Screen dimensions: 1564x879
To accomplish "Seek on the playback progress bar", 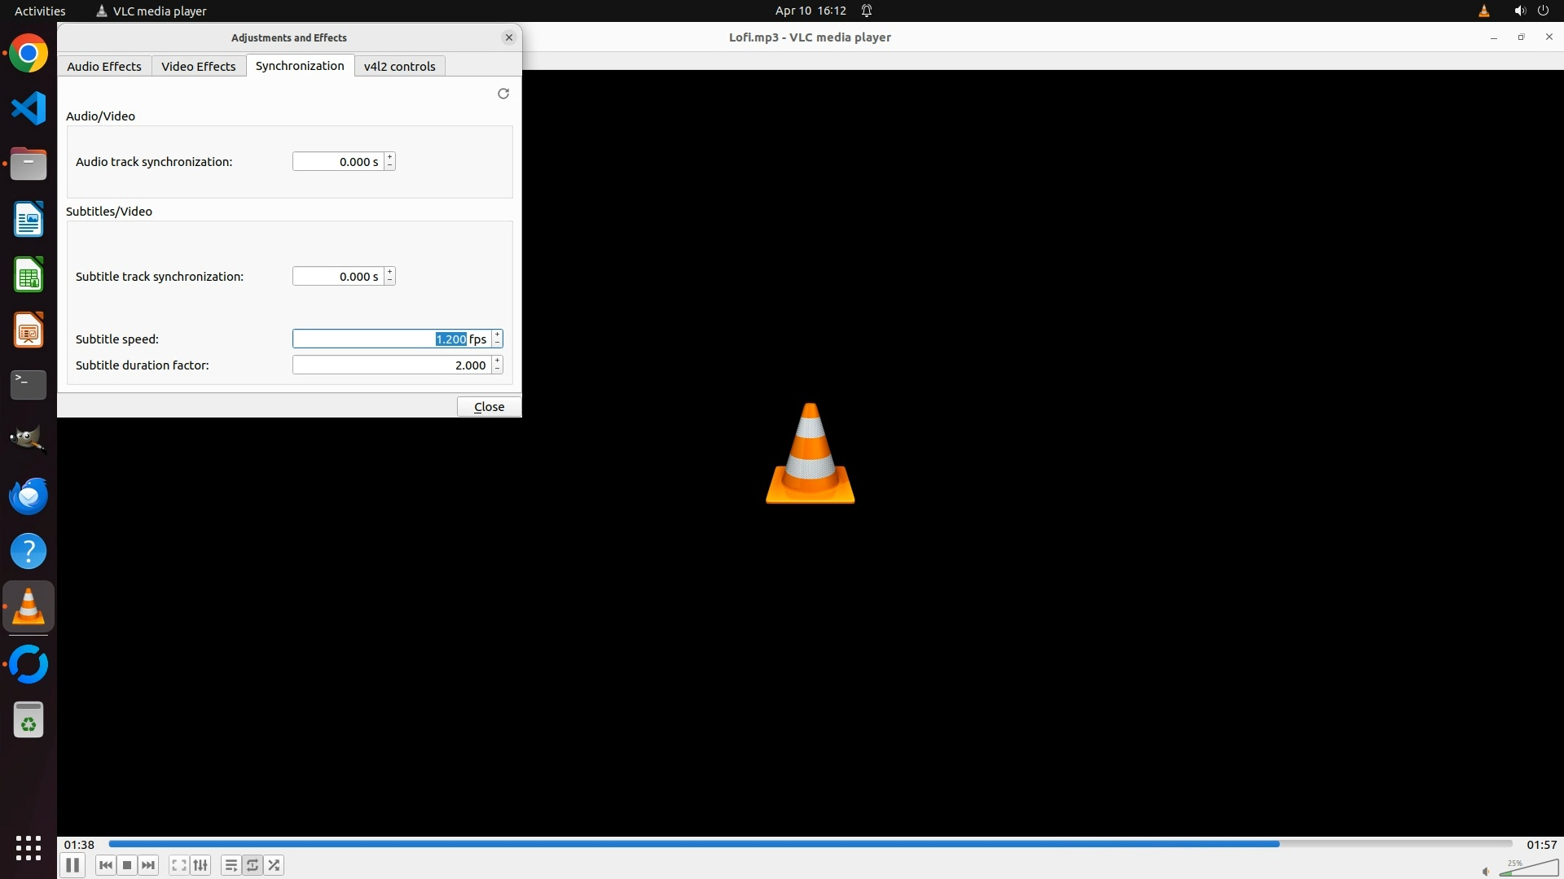I will [x=810, y=844].
